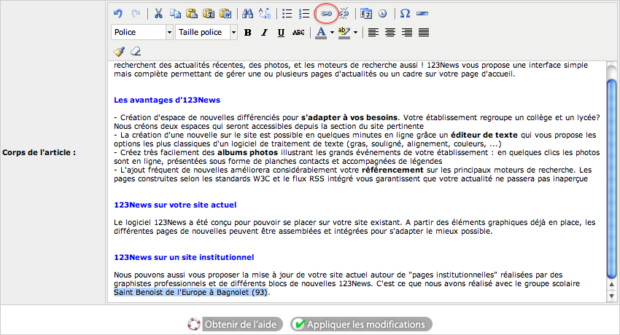Open Find with the binoculars icon

(x=247, y=13)
